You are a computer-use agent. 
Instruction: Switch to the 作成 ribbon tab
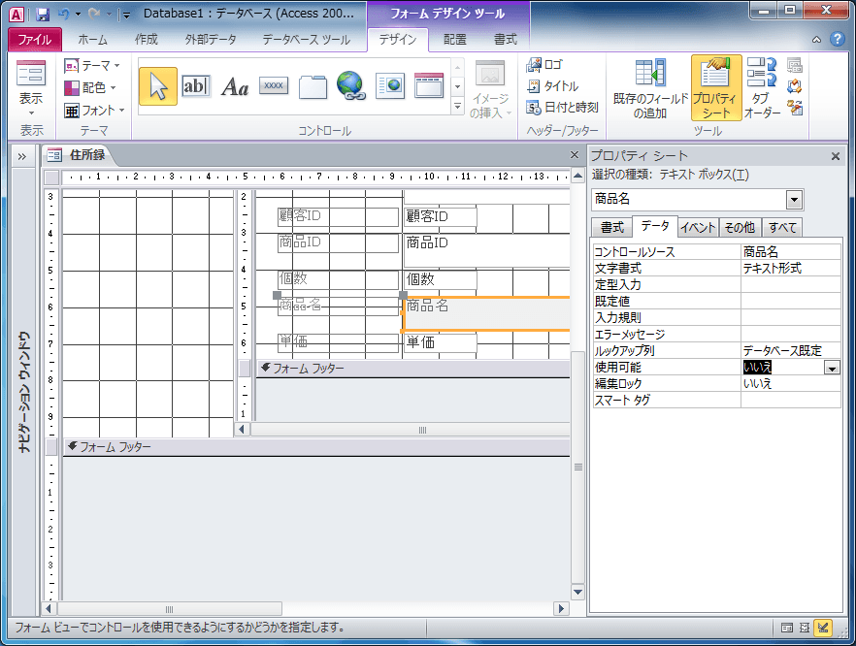(x=147, y=39)
